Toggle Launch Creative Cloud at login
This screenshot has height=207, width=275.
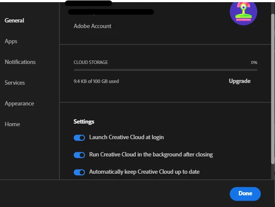(79, 138)
